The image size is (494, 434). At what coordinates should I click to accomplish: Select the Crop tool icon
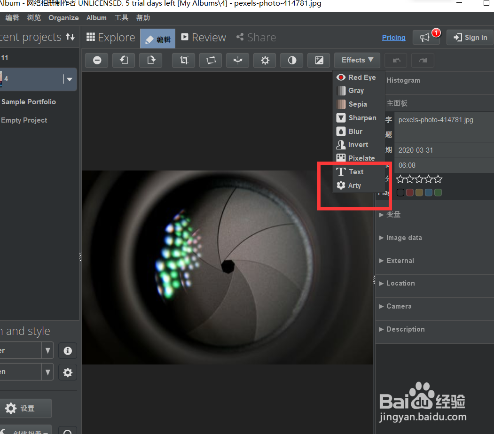pyautogui.click(x=184, y=60)
